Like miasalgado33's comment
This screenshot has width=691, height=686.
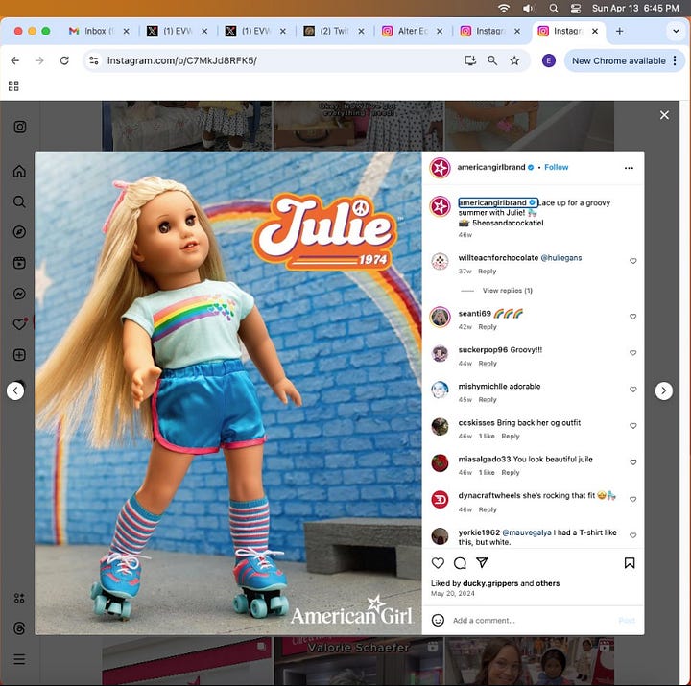[x=632, y=462]
